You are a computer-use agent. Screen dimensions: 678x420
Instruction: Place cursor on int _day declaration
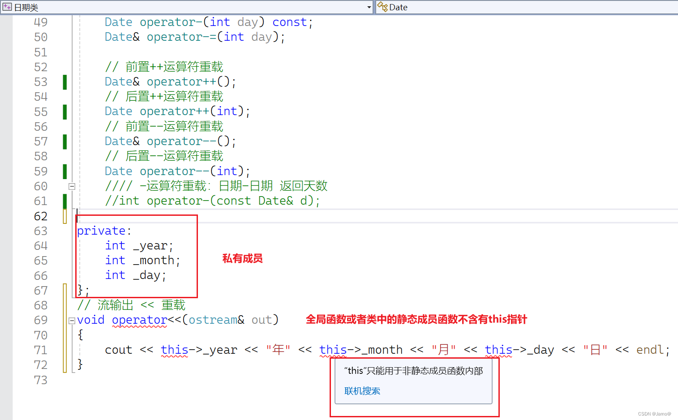(135, 275)
